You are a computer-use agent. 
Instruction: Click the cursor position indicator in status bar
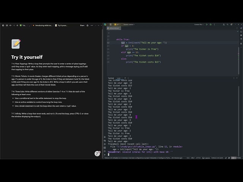tap(188, 158)
